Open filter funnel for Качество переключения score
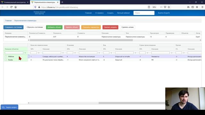Screen dimensions: 205x115 point(39,53)
